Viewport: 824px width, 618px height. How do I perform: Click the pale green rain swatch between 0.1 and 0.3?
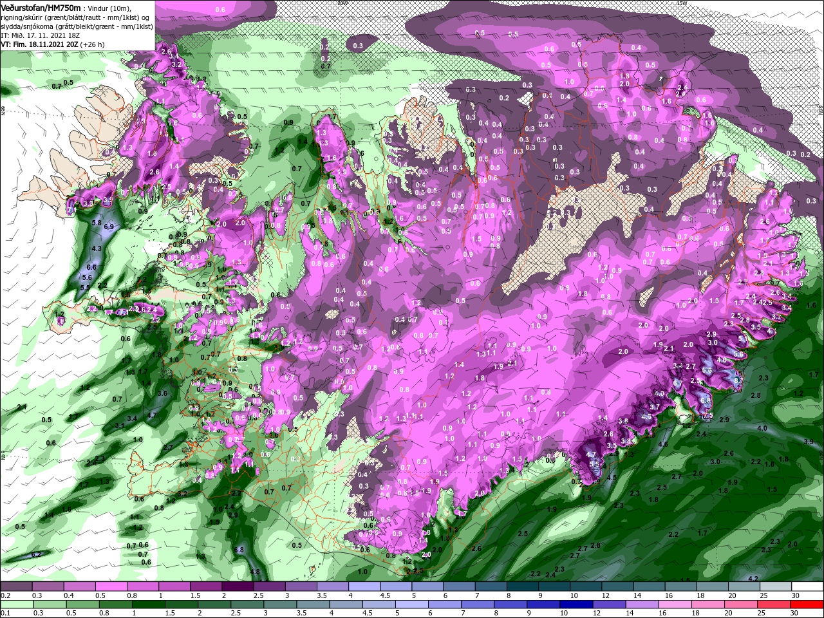pos(16,604)
